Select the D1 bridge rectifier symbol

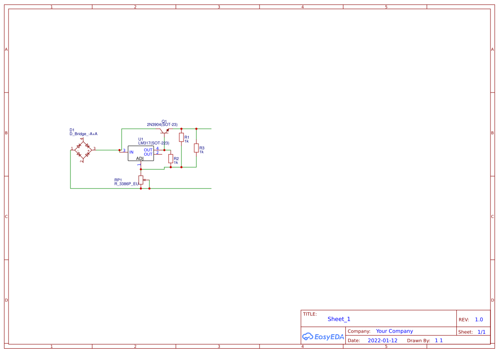point(82,150)
